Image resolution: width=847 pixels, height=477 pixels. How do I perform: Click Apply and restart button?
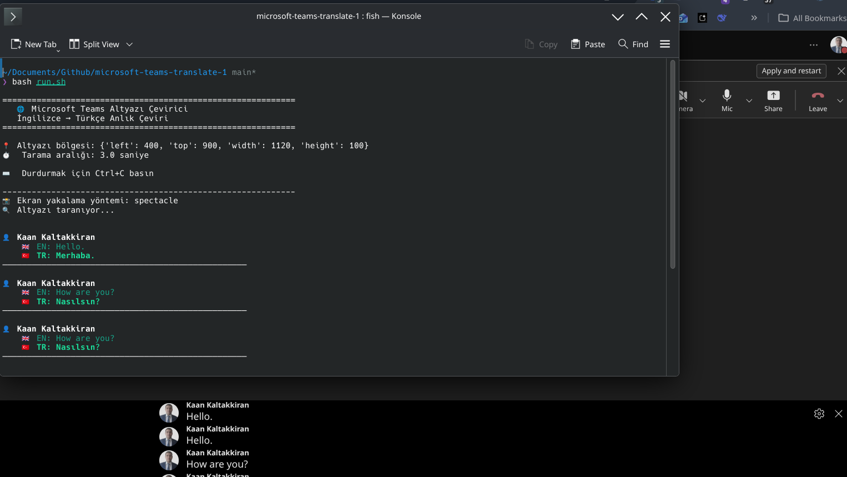791,71
